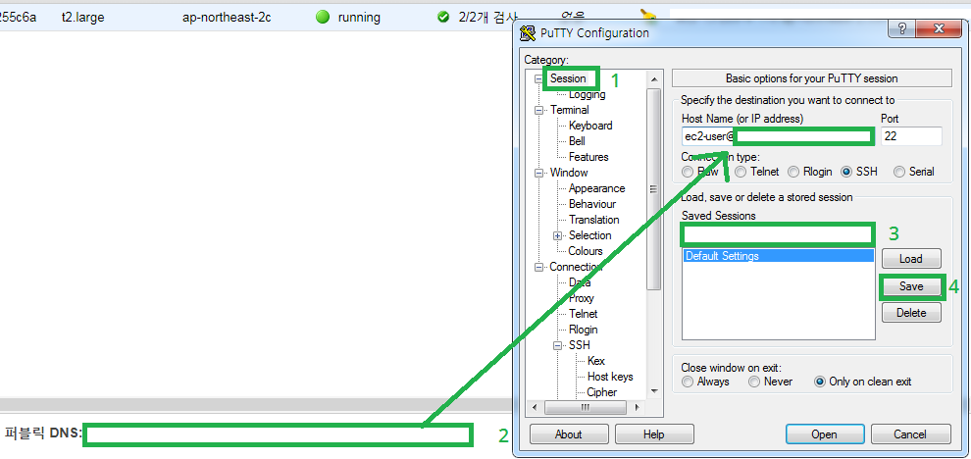Click the Delete session button
The width and height of the screenshot is (971, 459).
[x=911, y=313]
